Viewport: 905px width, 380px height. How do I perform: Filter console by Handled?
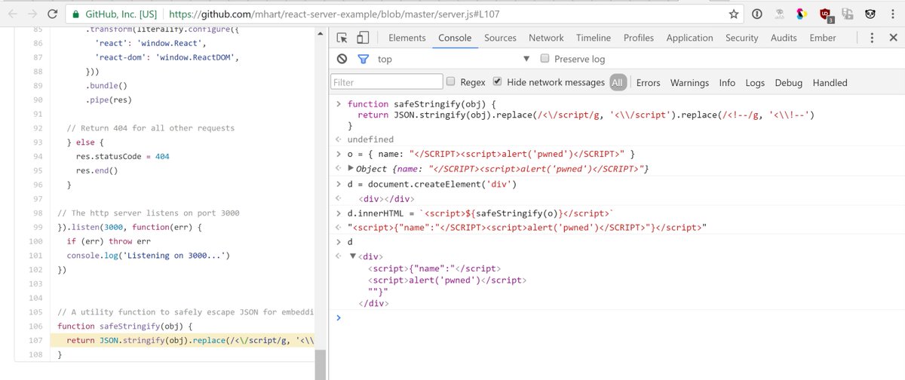pyautogui.click(x=830, y=83)
